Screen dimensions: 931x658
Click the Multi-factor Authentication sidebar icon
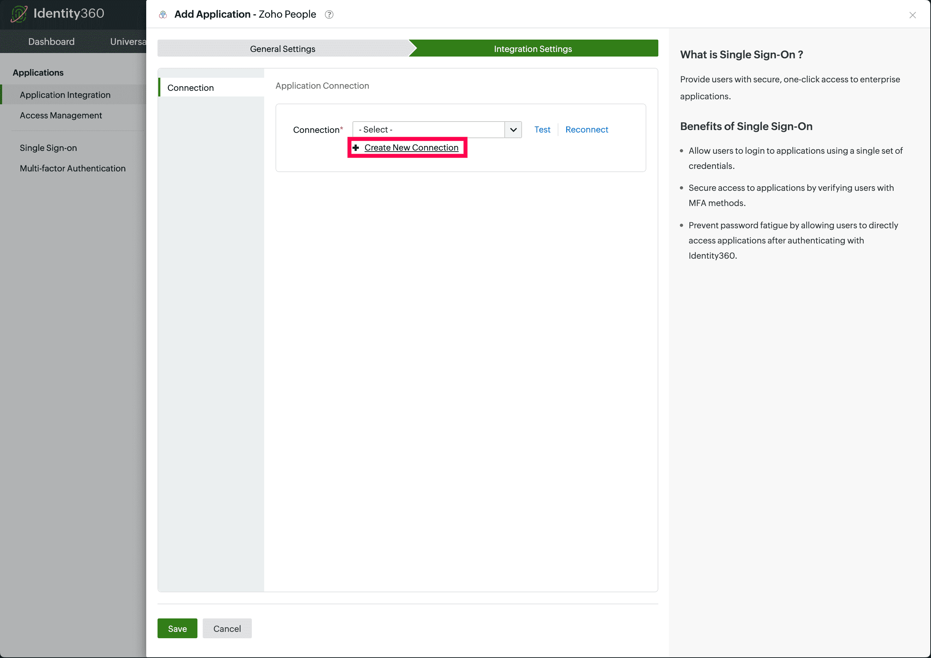(72, 168)
